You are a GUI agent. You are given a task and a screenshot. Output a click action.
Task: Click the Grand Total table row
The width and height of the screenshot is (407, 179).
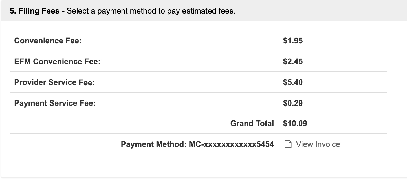click(x=198, y=123)
